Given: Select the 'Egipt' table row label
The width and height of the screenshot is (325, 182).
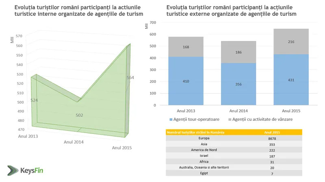Looking at the screenshot, I should (204, 173).
